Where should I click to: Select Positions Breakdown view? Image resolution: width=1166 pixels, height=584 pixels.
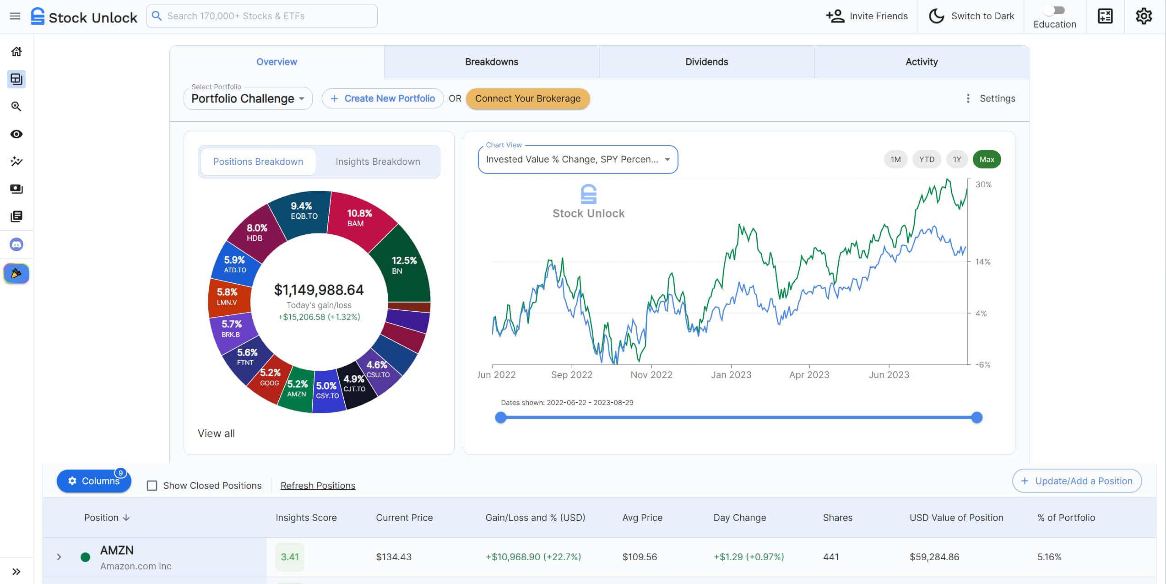(x=258, y=162)
